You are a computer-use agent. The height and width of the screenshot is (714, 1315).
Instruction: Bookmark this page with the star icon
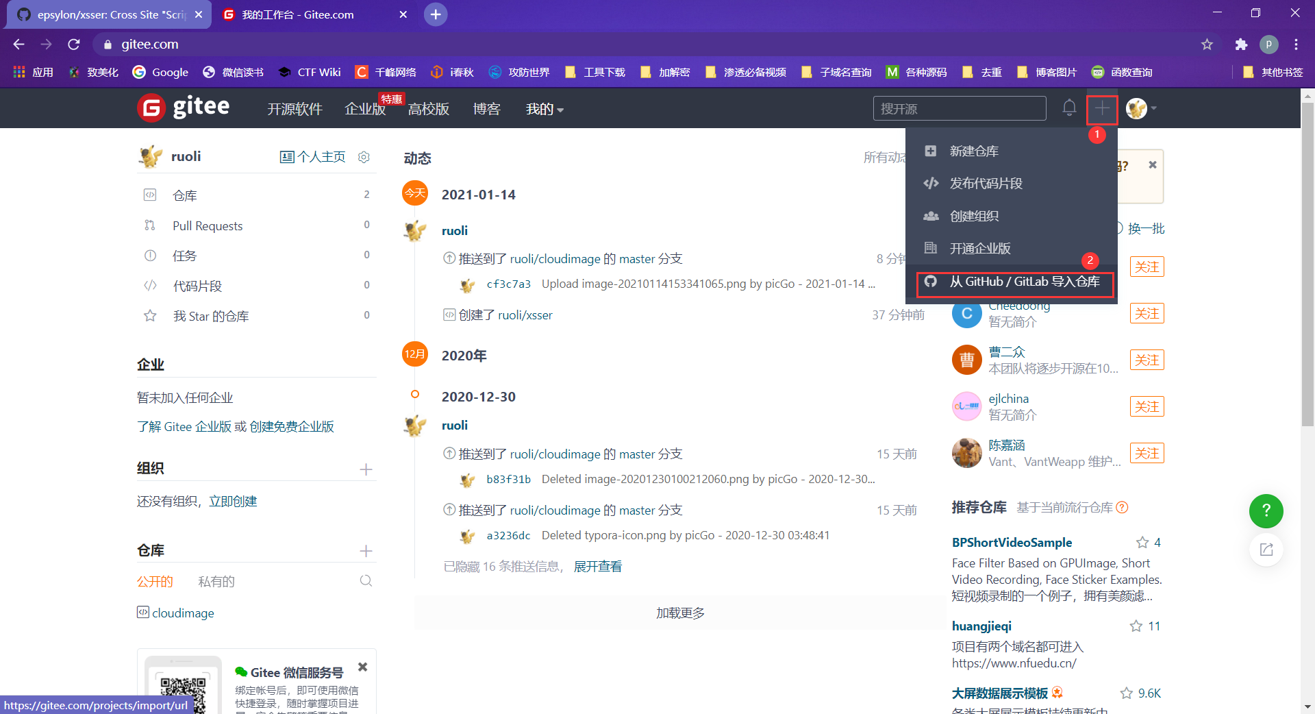click(1207, 45)
